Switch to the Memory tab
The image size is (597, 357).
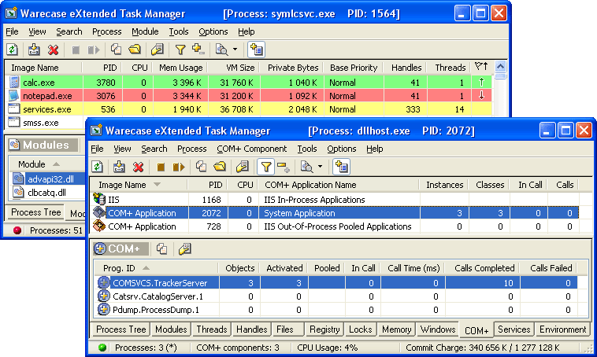coord(396,329)
